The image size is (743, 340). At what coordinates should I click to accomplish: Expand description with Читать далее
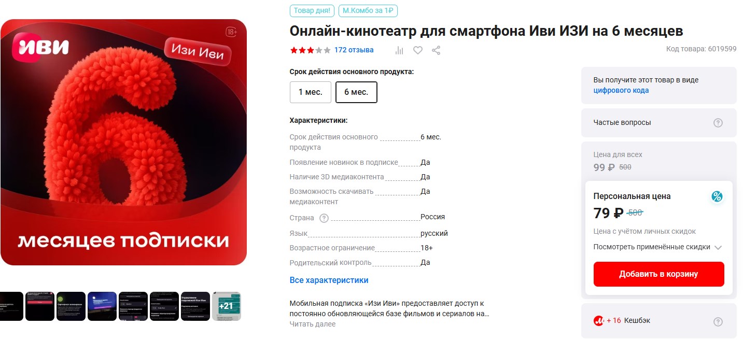pos(313,324)
